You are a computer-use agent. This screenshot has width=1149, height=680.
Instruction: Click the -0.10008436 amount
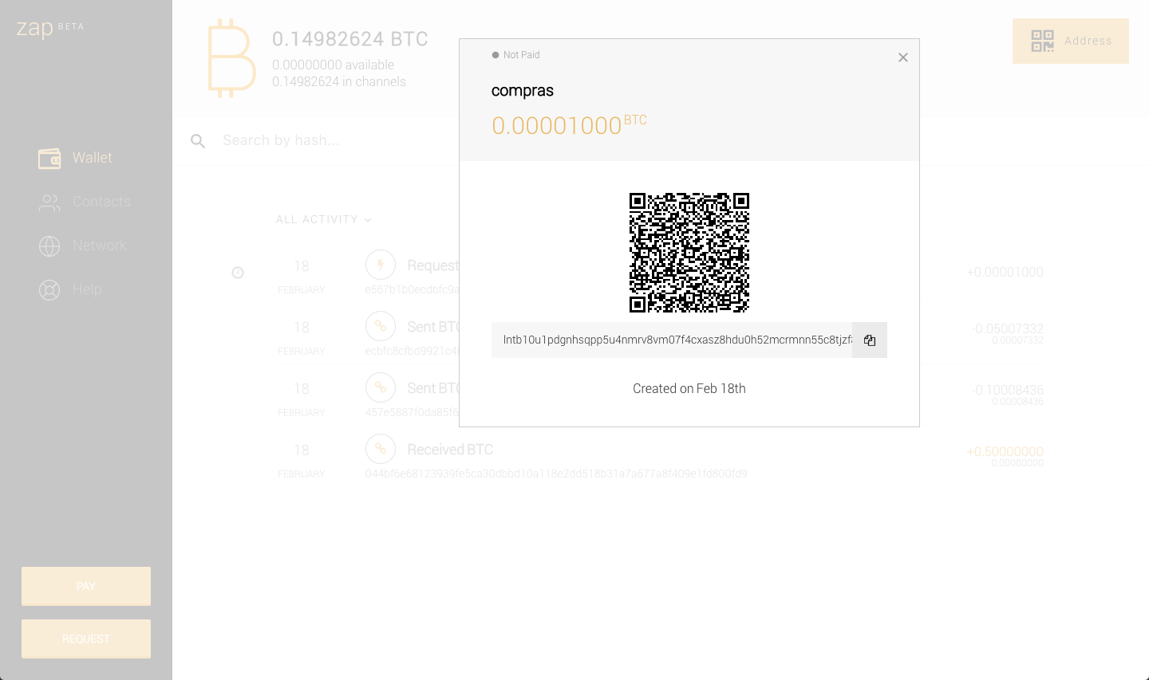coord(1008,390)
